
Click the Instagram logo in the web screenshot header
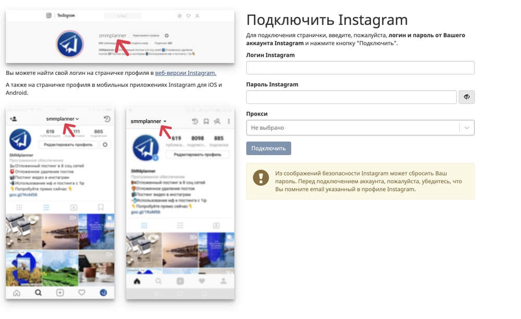coord(61,16)
